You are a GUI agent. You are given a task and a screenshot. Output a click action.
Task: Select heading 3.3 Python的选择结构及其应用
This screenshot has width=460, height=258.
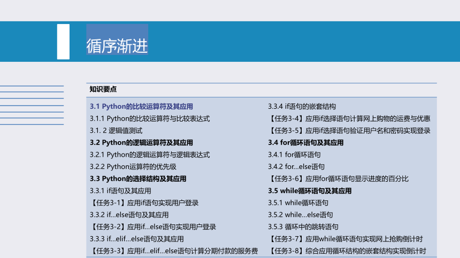[x=138, y=179]
